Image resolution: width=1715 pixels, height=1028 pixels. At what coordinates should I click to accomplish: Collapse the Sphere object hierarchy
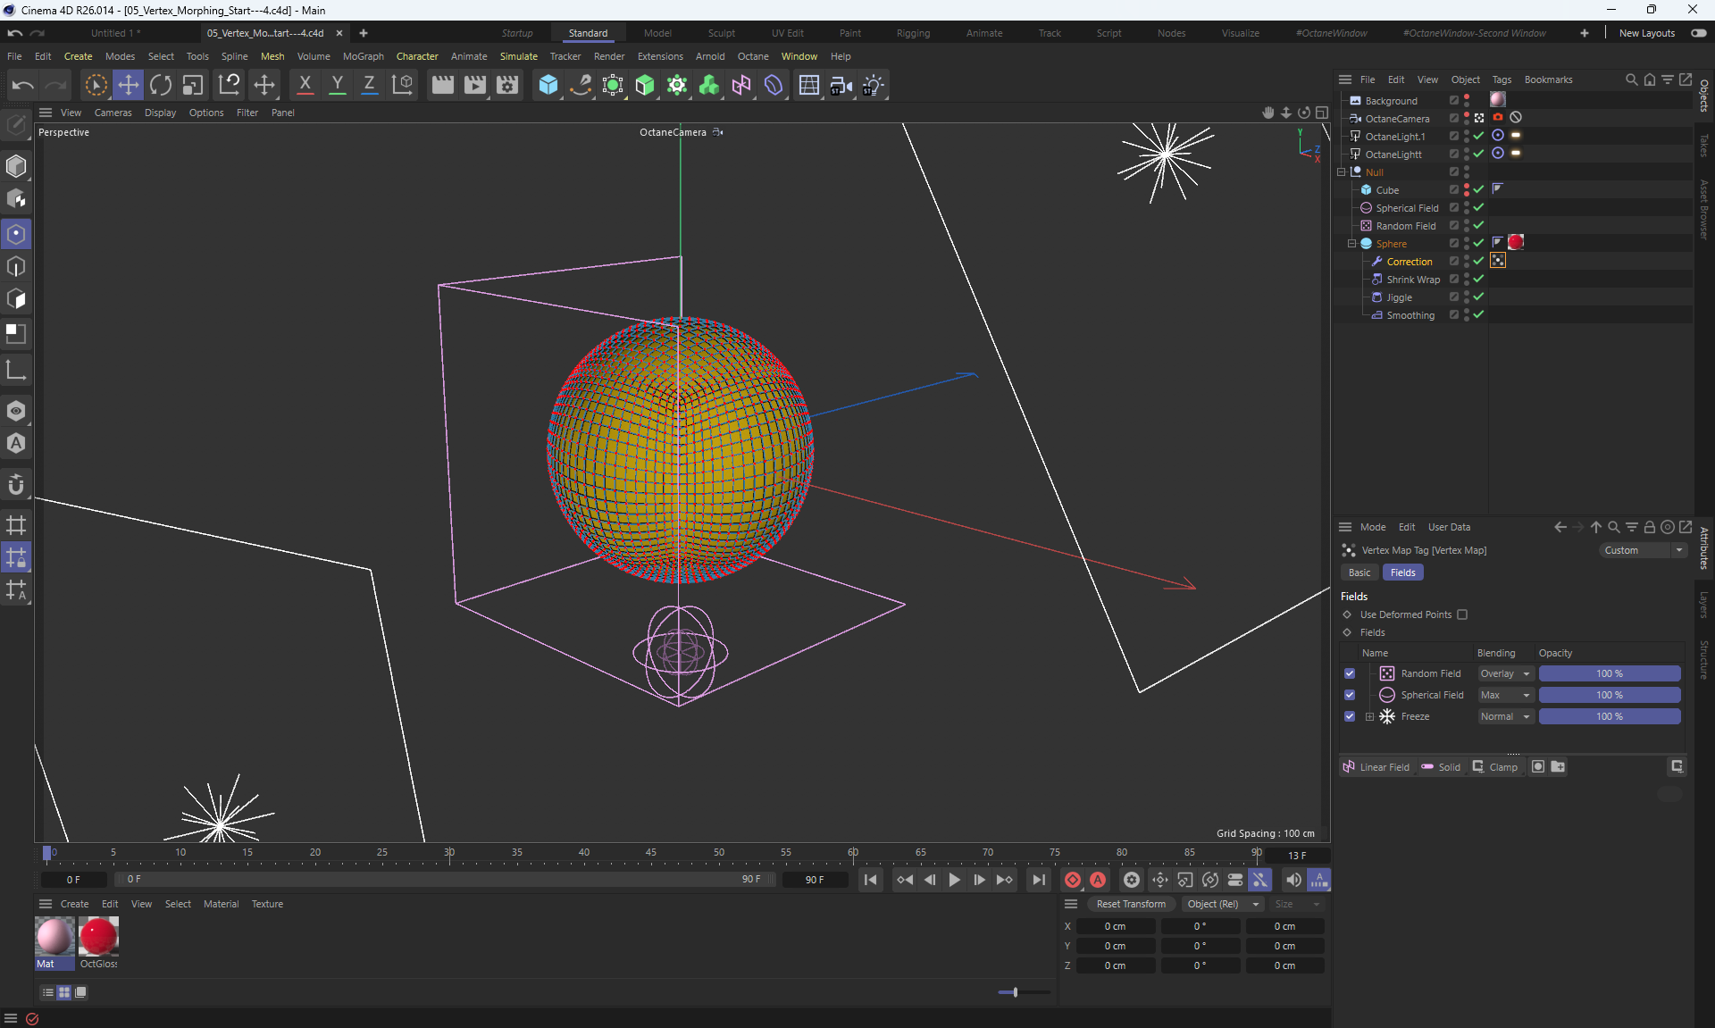pos(1351,244)
